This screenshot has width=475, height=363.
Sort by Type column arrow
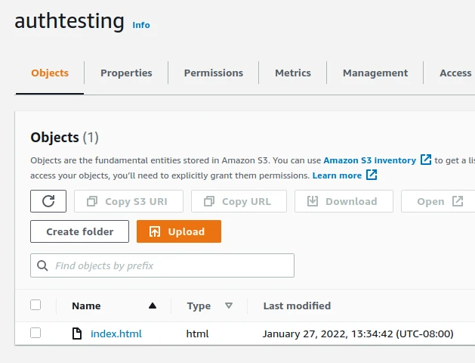[x=229, y=306]
